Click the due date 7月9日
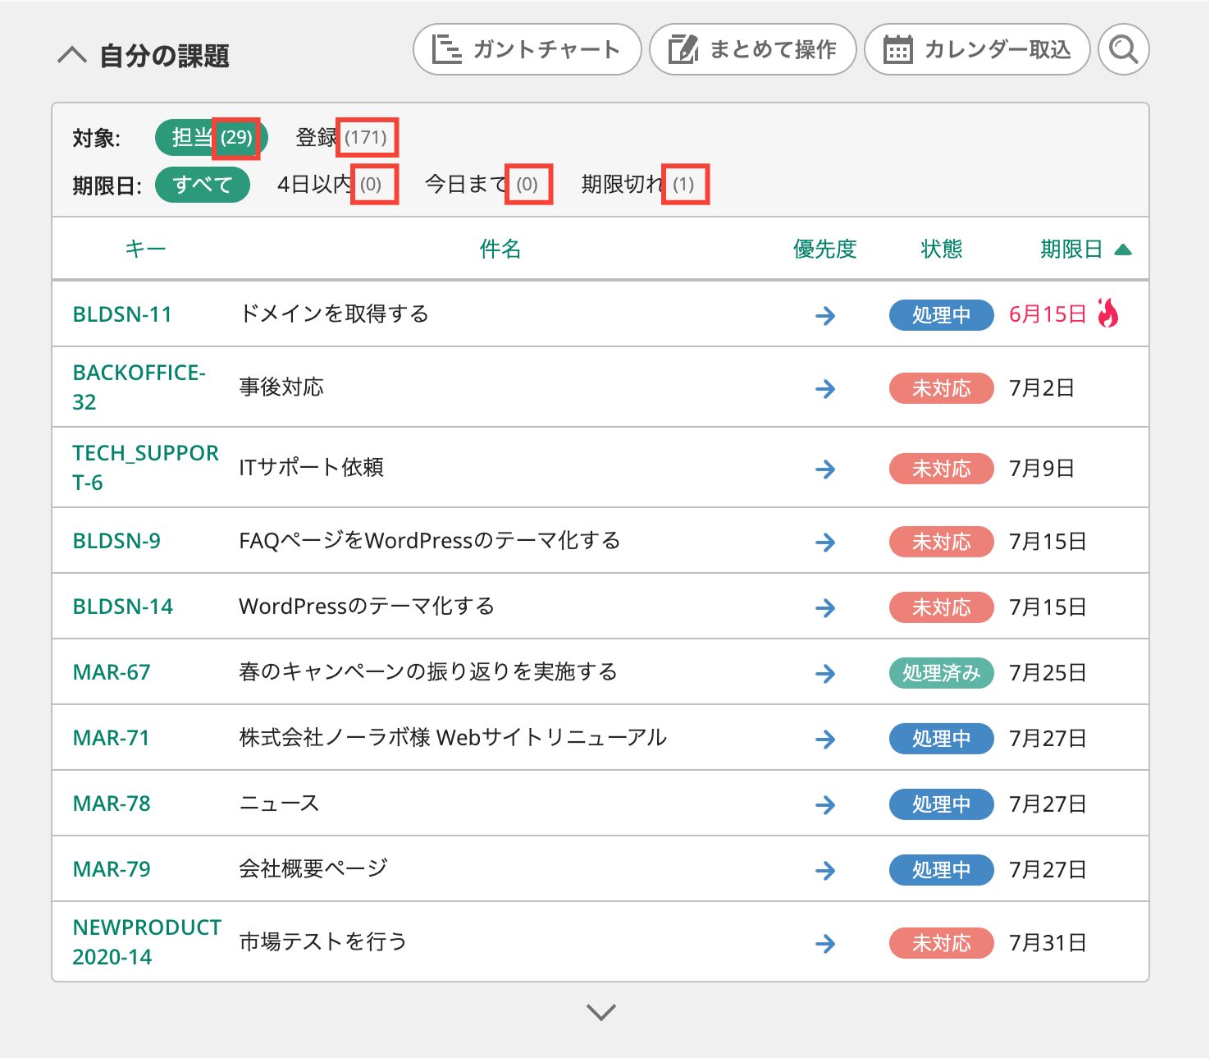The image size is (1210, 1058). point(1042,468)
